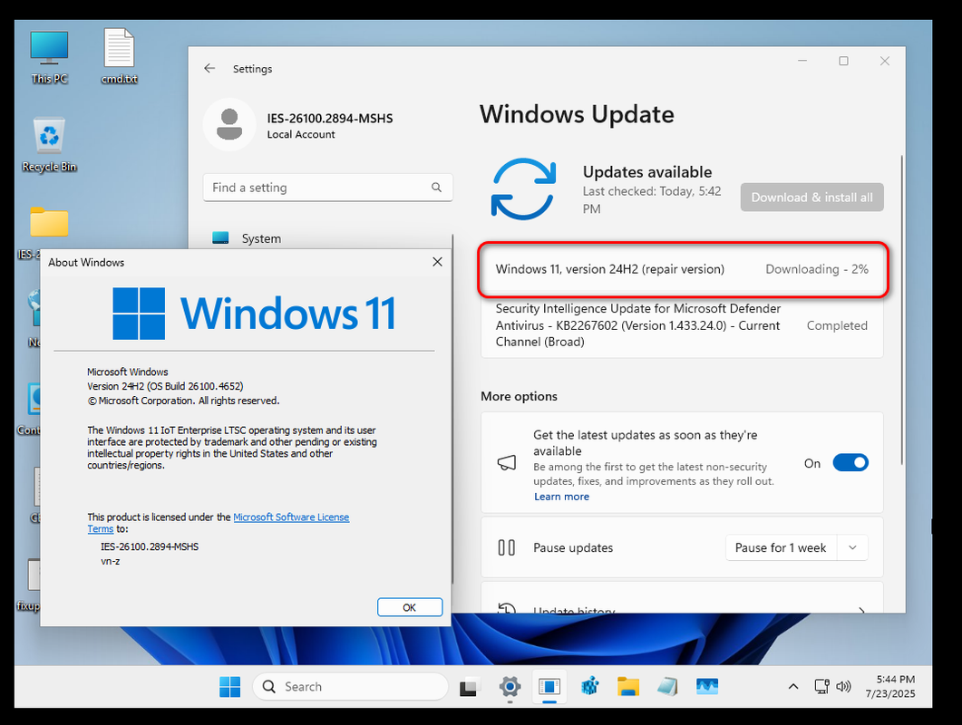Click the Settings window vertical scrollbar
962x725 pixels.
[902, 310]
